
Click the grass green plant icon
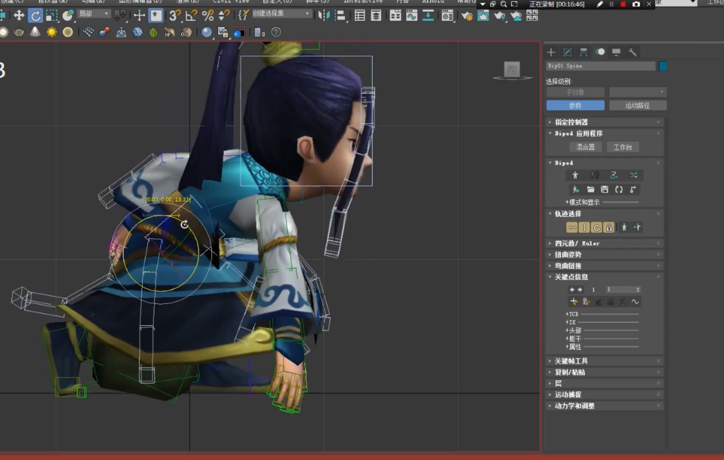coord(154,32)
